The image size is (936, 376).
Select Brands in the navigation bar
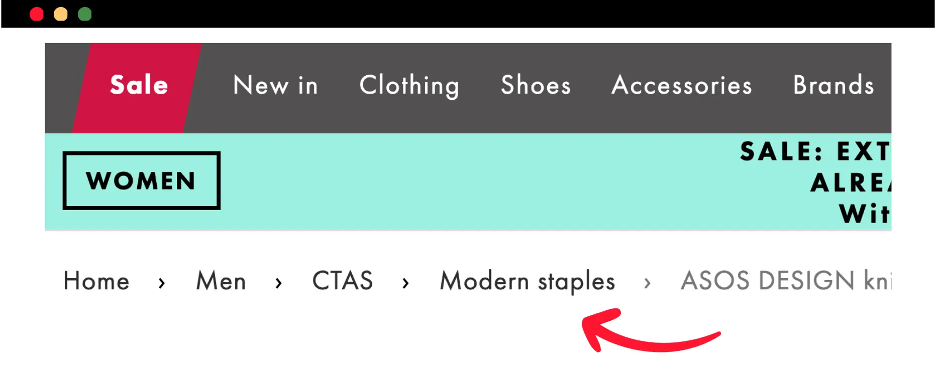(x=834, y=85)
